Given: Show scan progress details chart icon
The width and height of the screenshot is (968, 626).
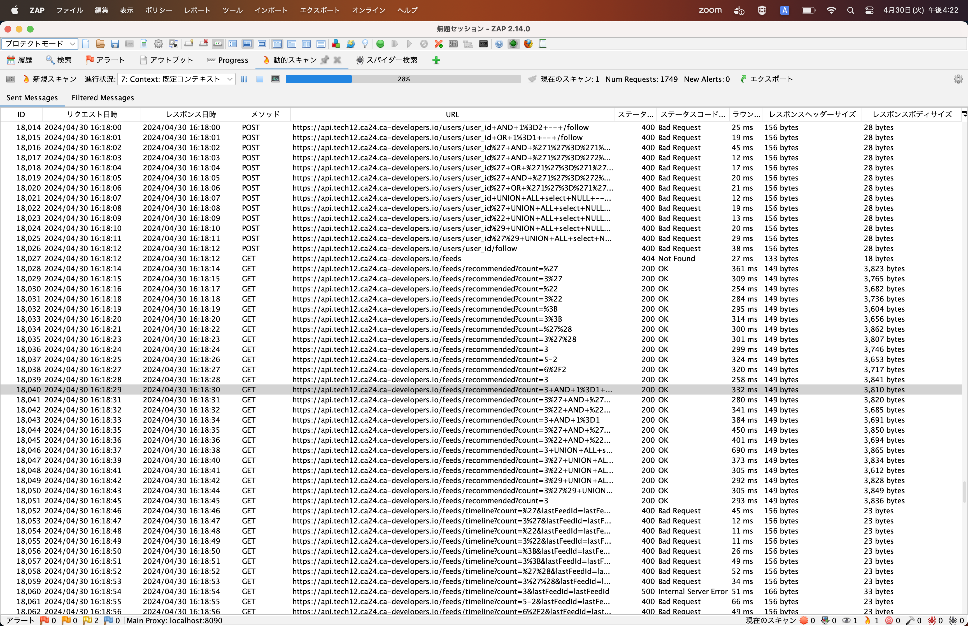Looking at the screenshot, I should pyautogui.click(x=275, y=79).
